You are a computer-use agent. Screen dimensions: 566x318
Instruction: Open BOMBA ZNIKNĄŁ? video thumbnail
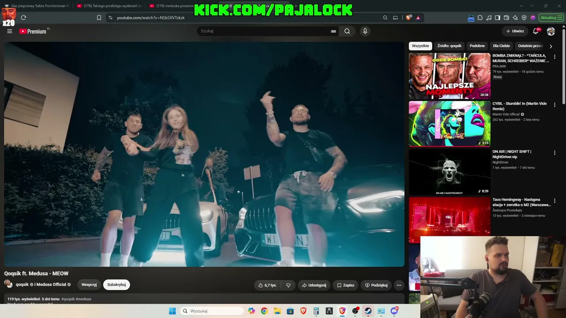449,76
